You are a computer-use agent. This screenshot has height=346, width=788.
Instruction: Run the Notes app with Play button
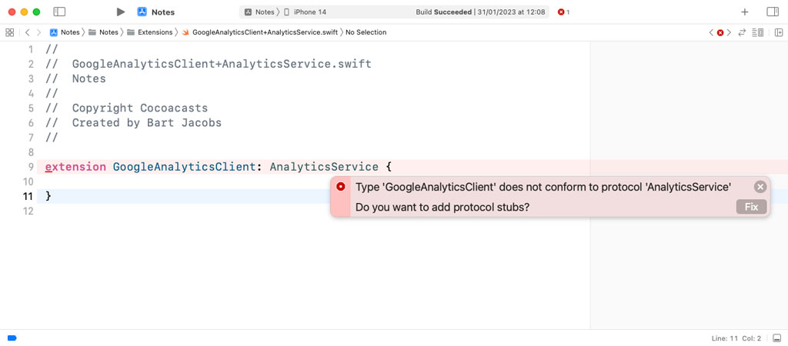click(121, 12)
